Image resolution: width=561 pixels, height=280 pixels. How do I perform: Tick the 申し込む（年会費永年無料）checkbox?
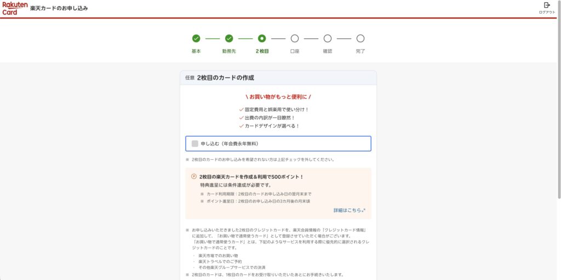(195, 144)
